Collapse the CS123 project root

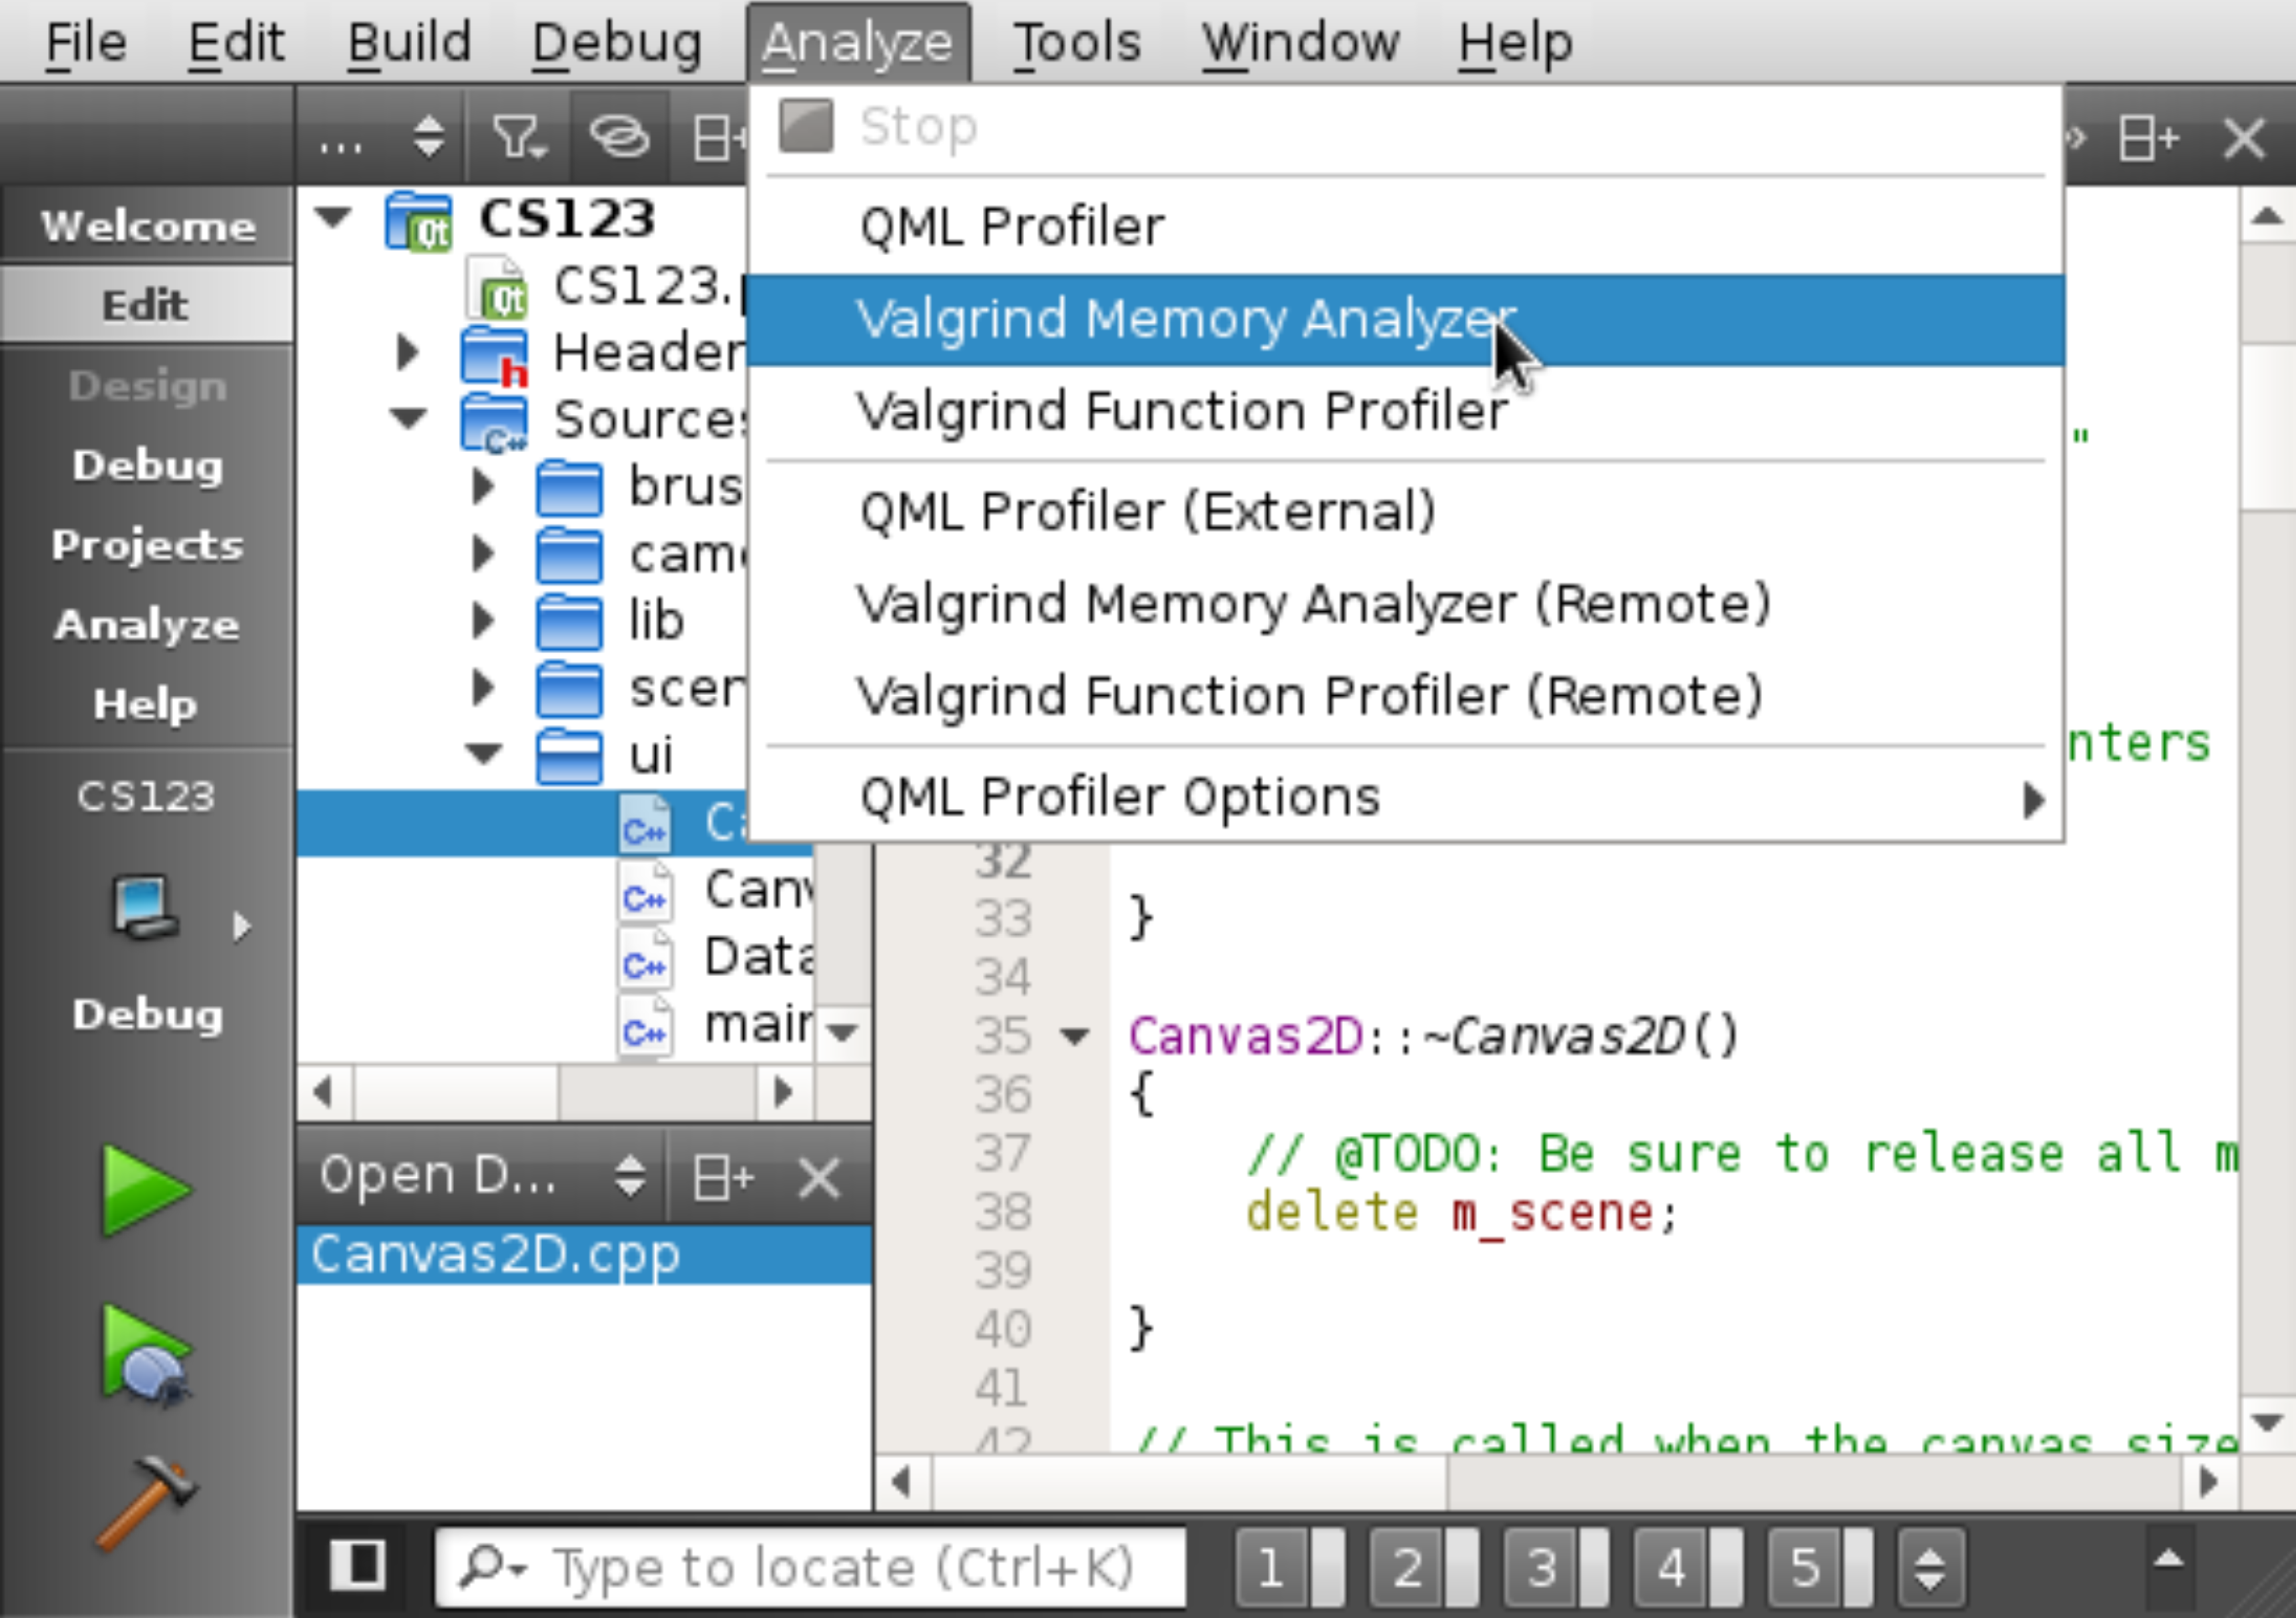(332, 217)
